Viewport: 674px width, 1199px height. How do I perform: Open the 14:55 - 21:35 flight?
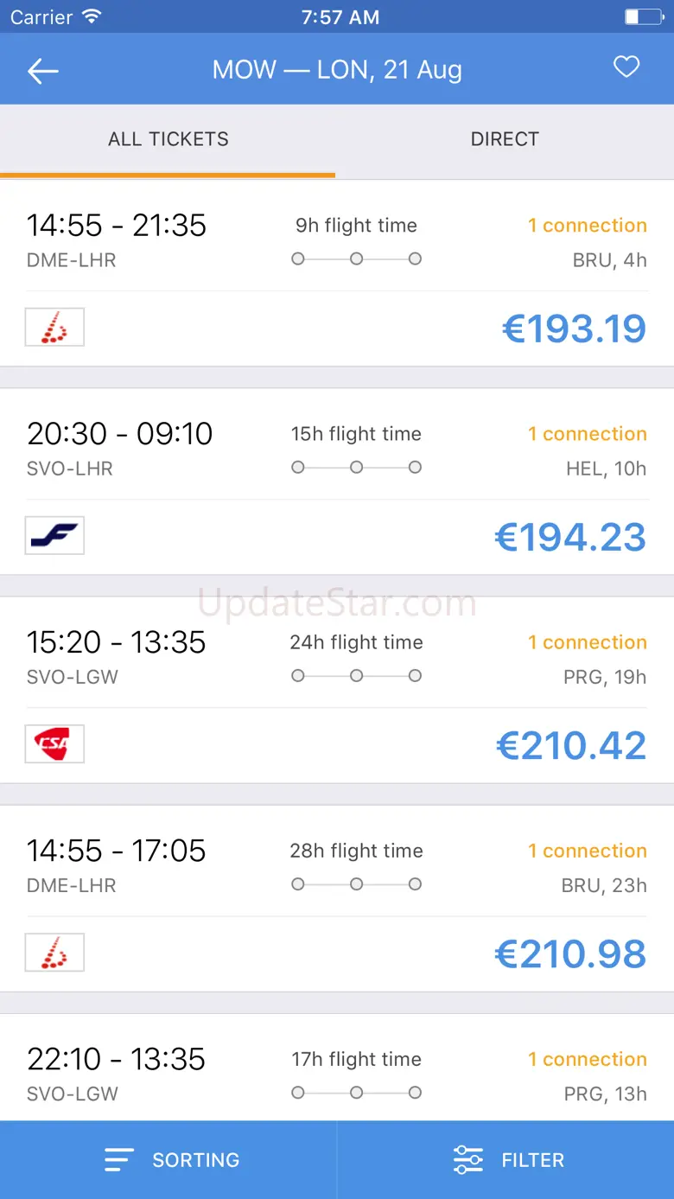(x=117, y=226)
